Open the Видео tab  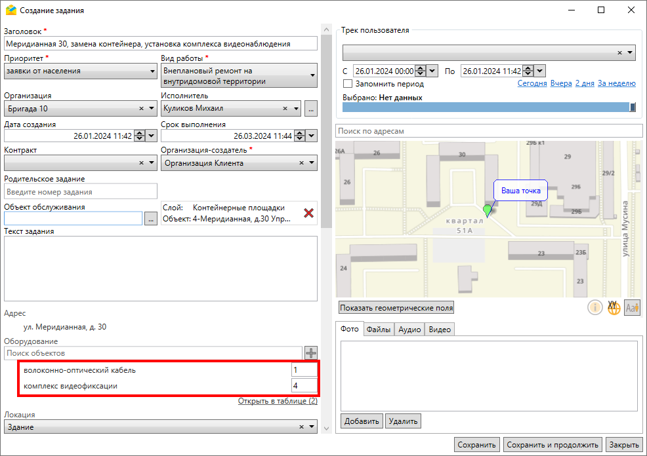[x=440, y=330]
